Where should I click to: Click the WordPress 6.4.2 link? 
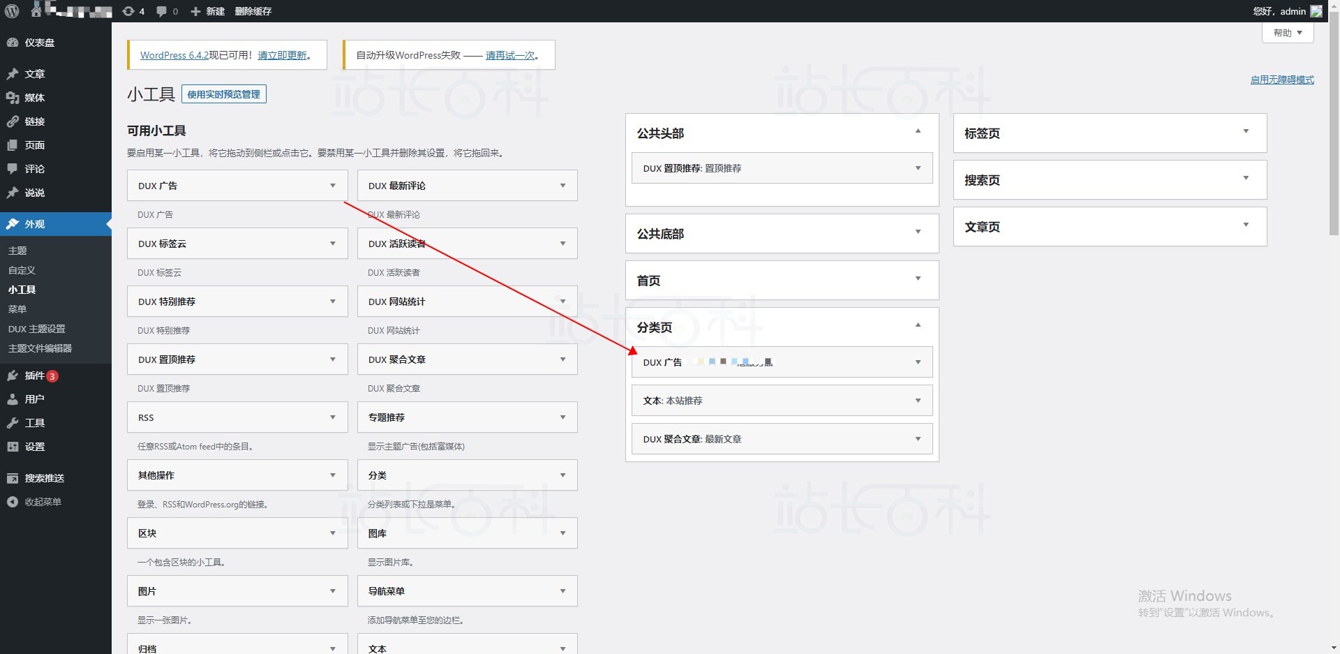pos(174,55)
